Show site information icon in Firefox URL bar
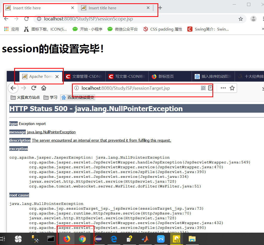Image resolution: width=264 pixels, height=245 pixels. pyautogui.click(x=77, y=88)
